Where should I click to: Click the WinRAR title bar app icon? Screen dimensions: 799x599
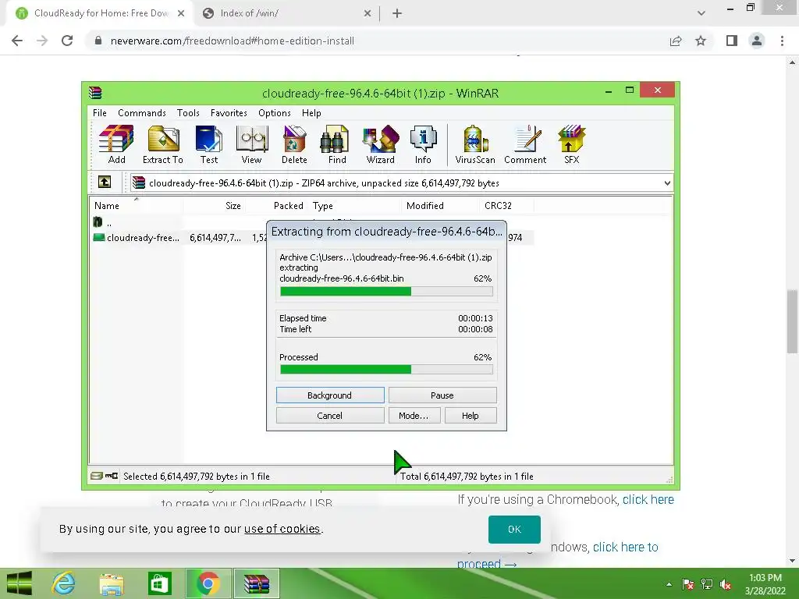(95, 93)
